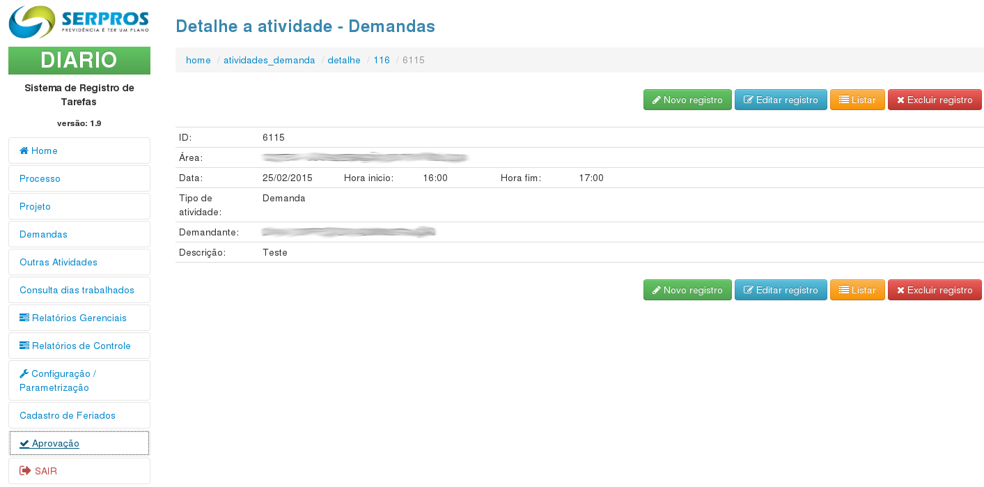Follow the atividades_demanda breadcrumb link
This screenshot has height=487, width=984.
[269, 61]
